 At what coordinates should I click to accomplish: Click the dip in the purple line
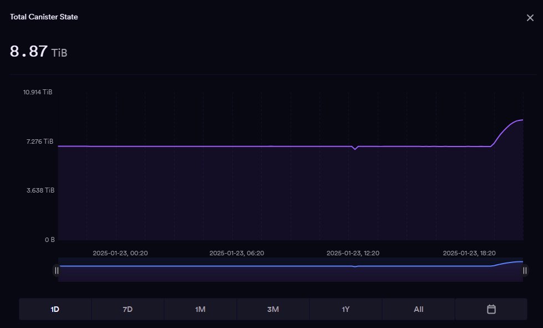[354, 148]
